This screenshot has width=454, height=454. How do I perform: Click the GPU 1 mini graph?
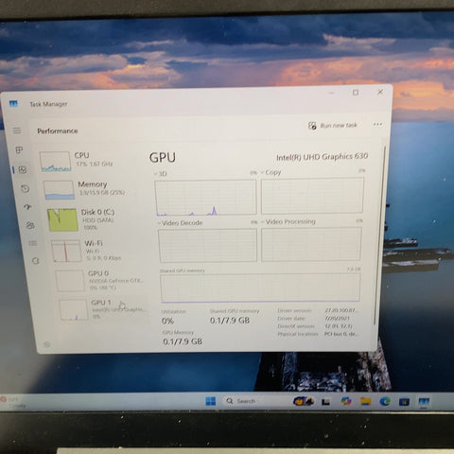pos(74,309)
